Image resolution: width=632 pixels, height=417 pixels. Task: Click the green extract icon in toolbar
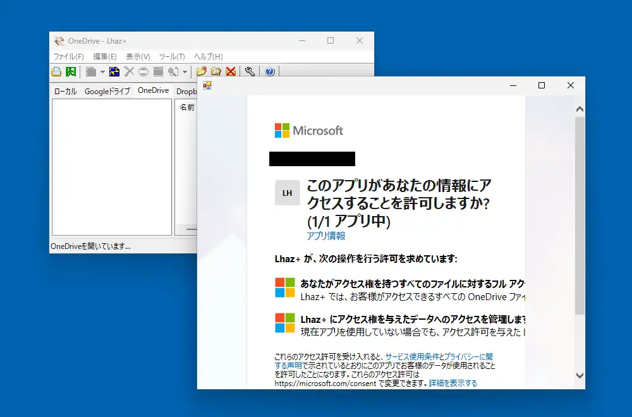(x=71, y=72)
